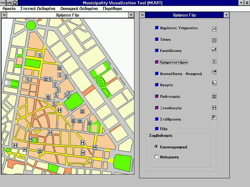The image size is (250, 187).
Task: Click the Εκπαίδευση legend icon
Action: pos(214,50)
